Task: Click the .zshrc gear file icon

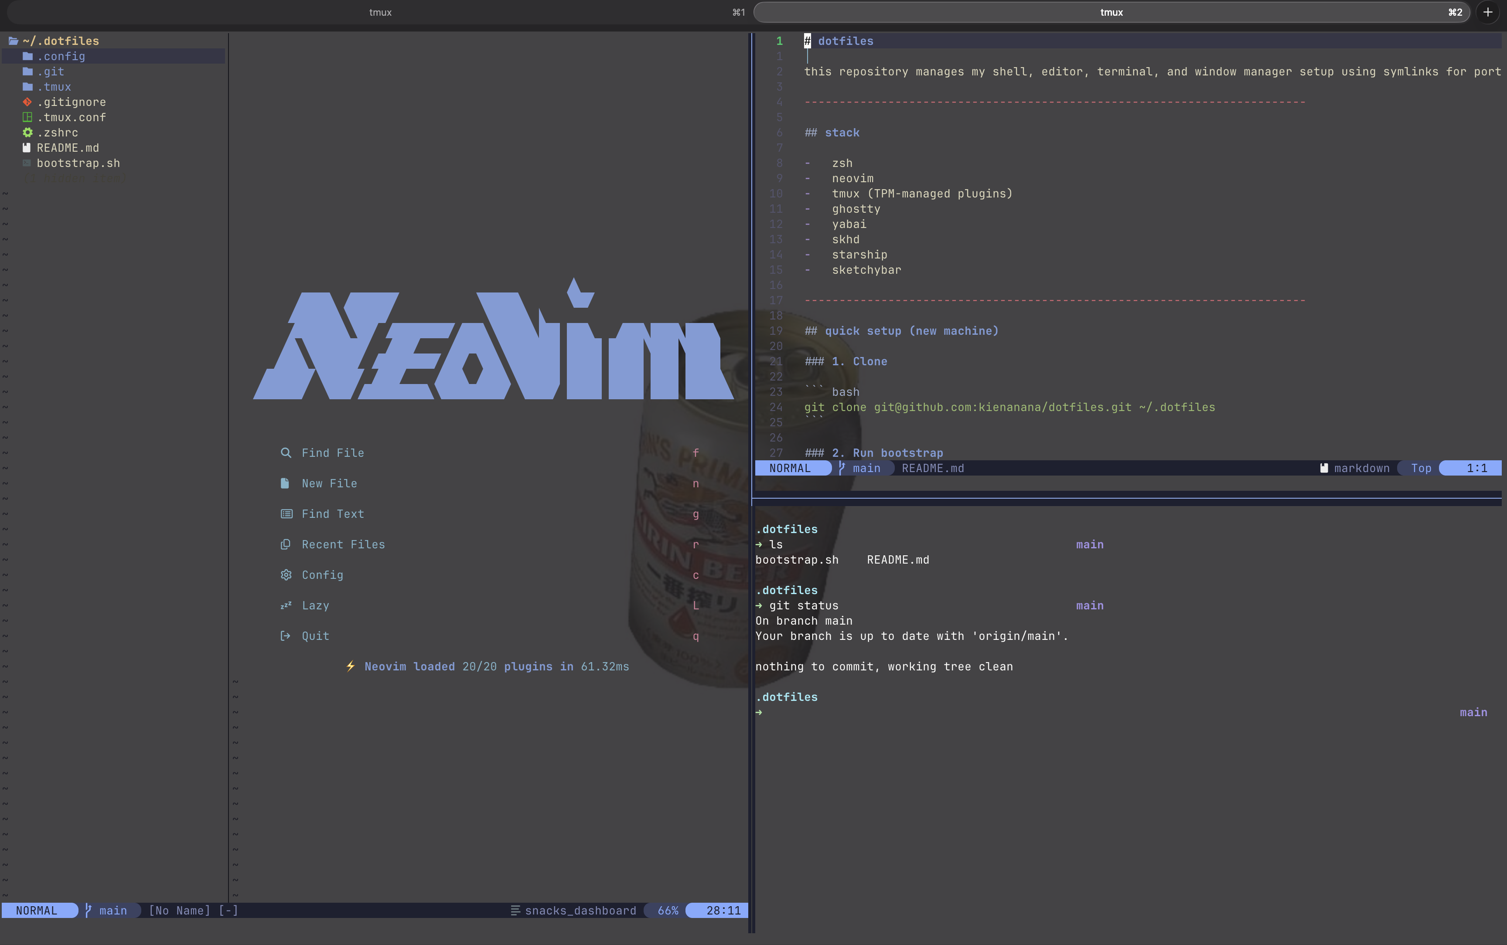Action: click(x=27, y=133)
